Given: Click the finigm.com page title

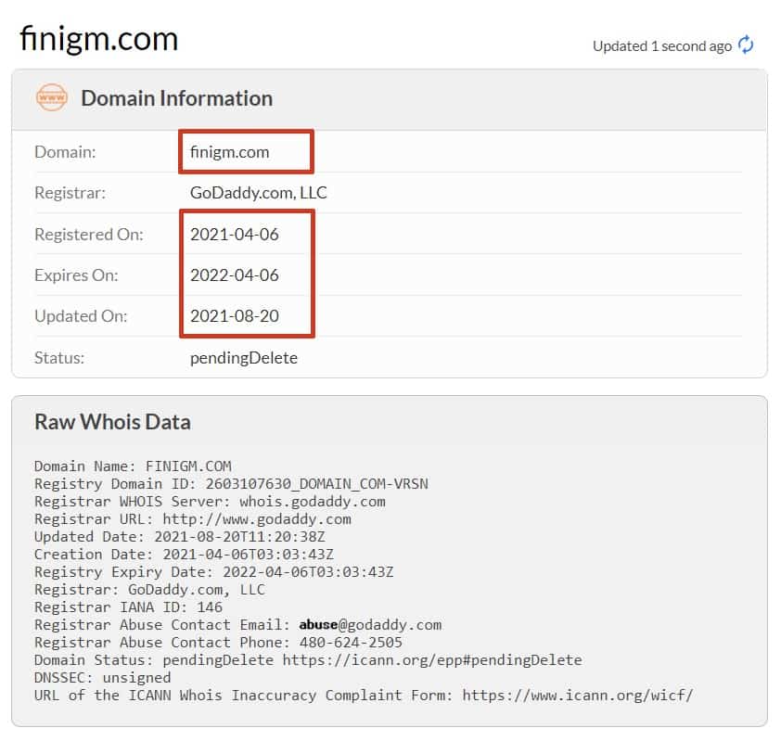Looking at the screenshot, I should [98, 39].
